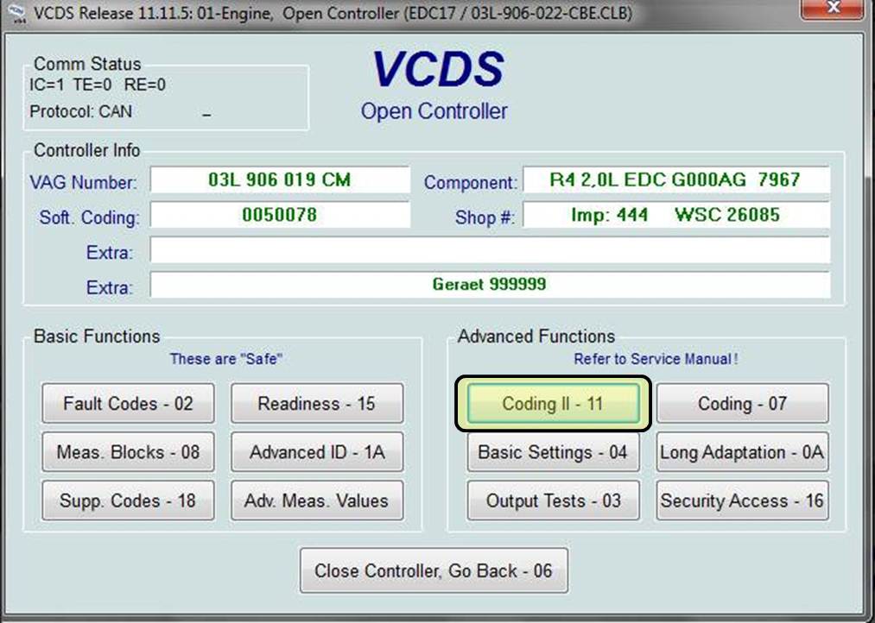This screenshot has height=623, width=875.
Task: Open Long Adaptation - 0A
Action: click(x=743, y=452)
